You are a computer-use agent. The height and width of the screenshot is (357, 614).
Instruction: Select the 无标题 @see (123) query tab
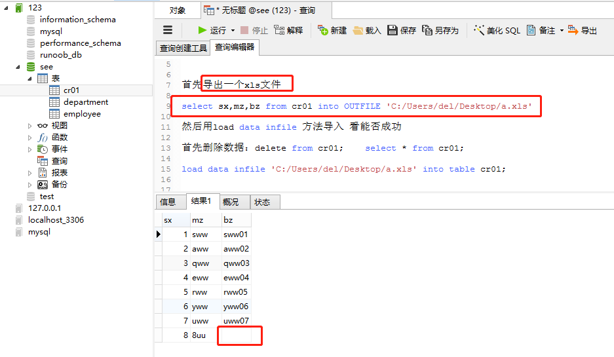point(266,10)
